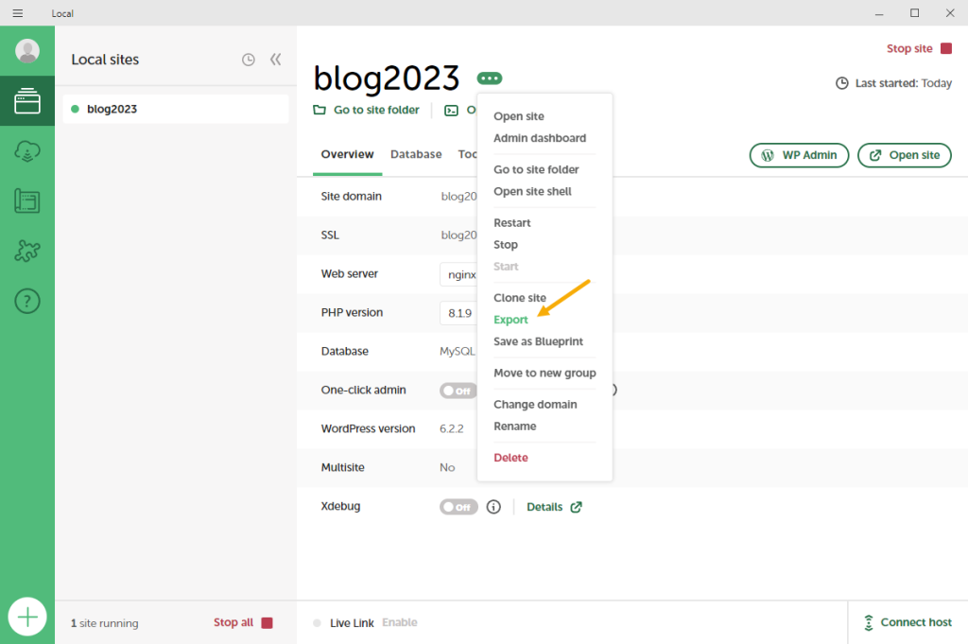Click the Xdebug info icon

point(493,507)
